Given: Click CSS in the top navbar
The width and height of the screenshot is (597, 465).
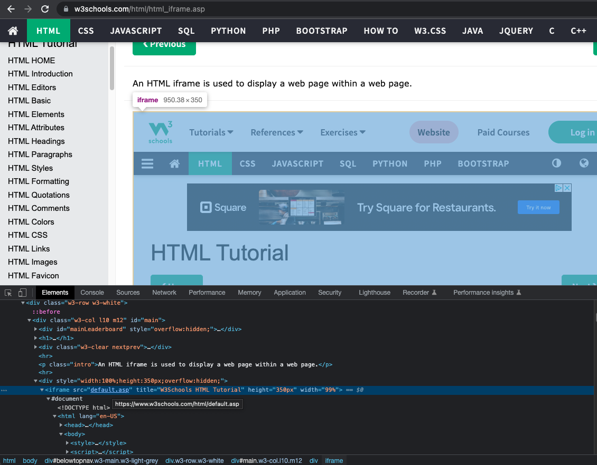Looking at the screenshot, I should point(86,31).
